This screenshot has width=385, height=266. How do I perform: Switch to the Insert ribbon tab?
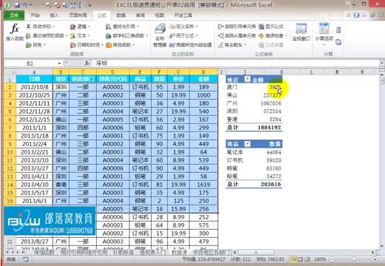click(54, 16)
